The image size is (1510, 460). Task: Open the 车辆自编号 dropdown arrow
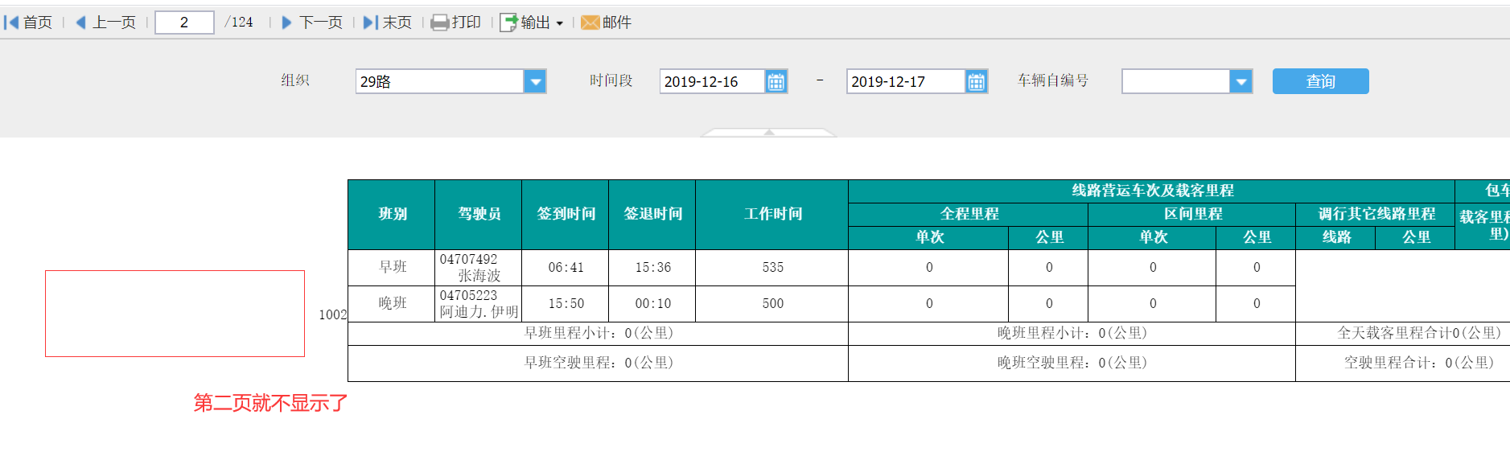point(1241,81)
